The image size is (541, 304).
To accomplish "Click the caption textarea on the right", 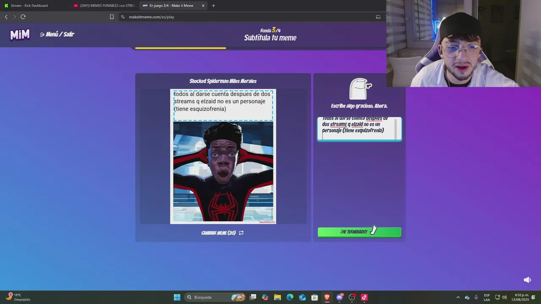I will pos(359,129).
